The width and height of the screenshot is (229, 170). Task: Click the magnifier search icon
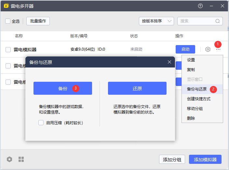point(218,21)
